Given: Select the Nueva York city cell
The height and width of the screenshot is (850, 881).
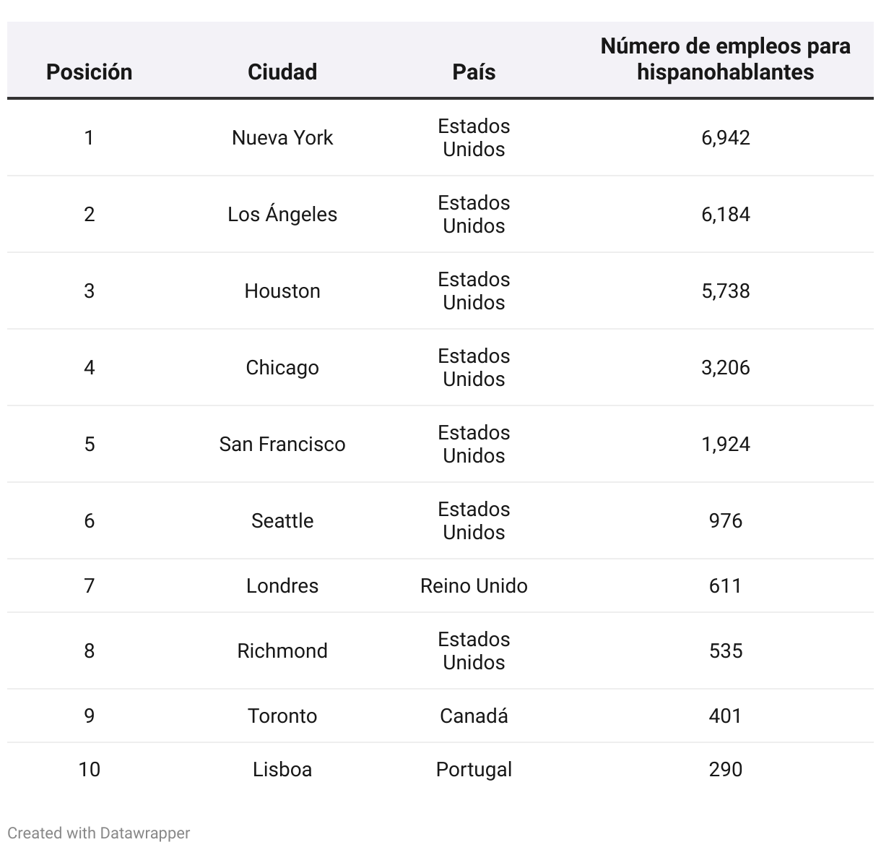Looking at the screenshot, I should [282, 137].
